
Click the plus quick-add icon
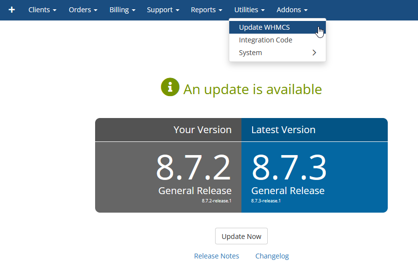[x=12, y=10]
